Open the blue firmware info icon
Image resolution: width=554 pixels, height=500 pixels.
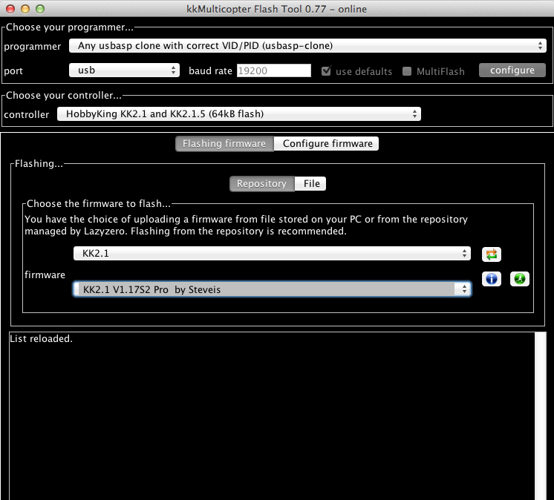(491, 279)
